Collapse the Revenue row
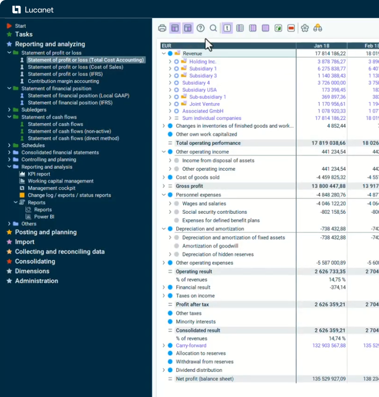This screenshot has height=397, width=379. (164, 53)
